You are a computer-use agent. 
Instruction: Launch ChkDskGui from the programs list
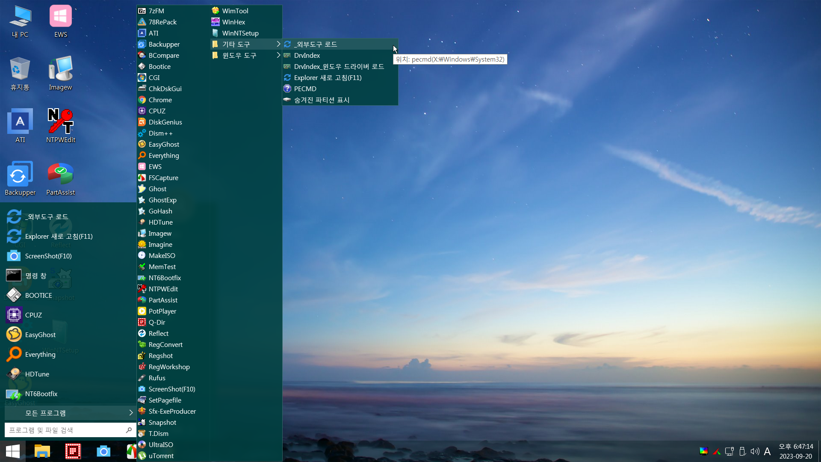(x=173, y=89)
